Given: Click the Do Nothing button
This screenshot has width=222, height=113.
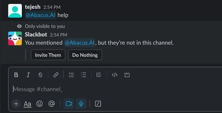Looking at the screenshot, I should click(x=85, y=55).
